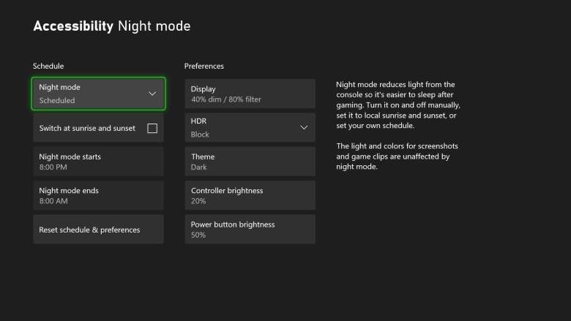Click the Night mode reduces light description
571x321 pixels.
click(x=398, y=105)
